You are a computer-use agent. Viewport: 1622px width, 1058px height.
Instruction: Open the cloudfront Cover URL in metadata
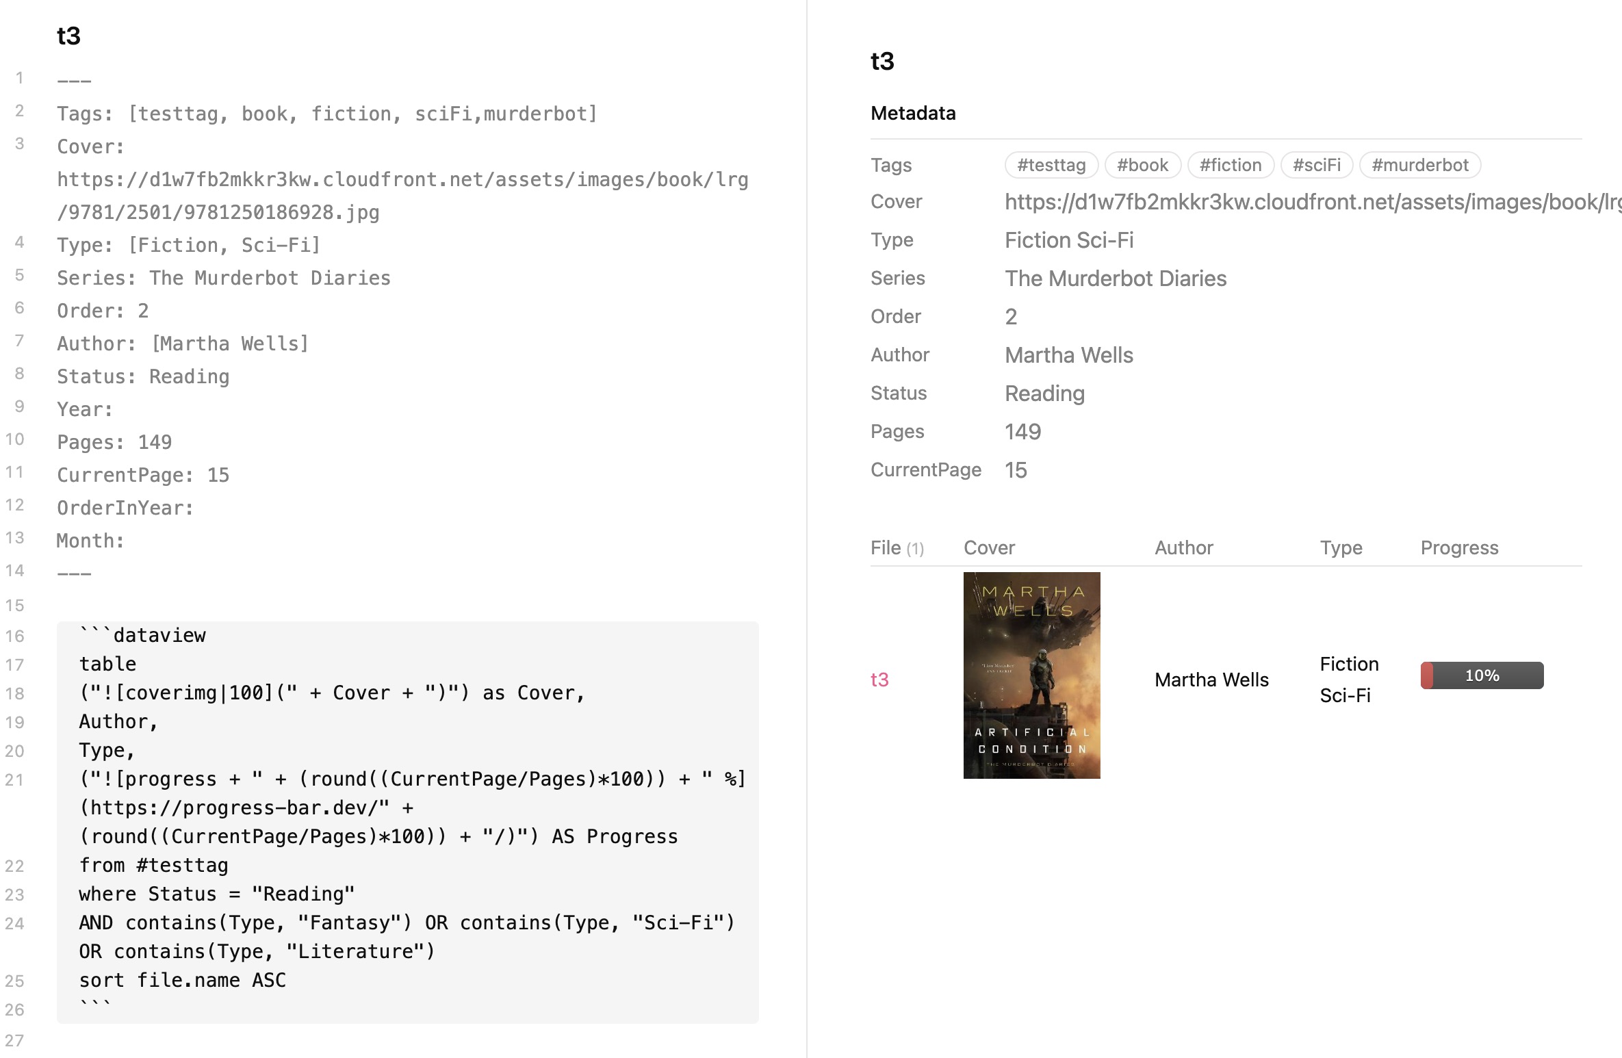tap(1313, 202)
